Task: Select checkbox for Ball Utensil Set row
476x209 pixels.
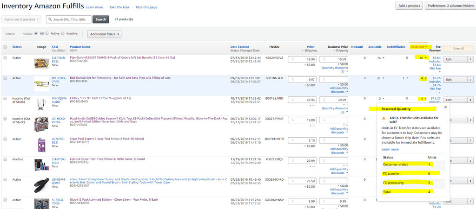Action: point(5,78)
